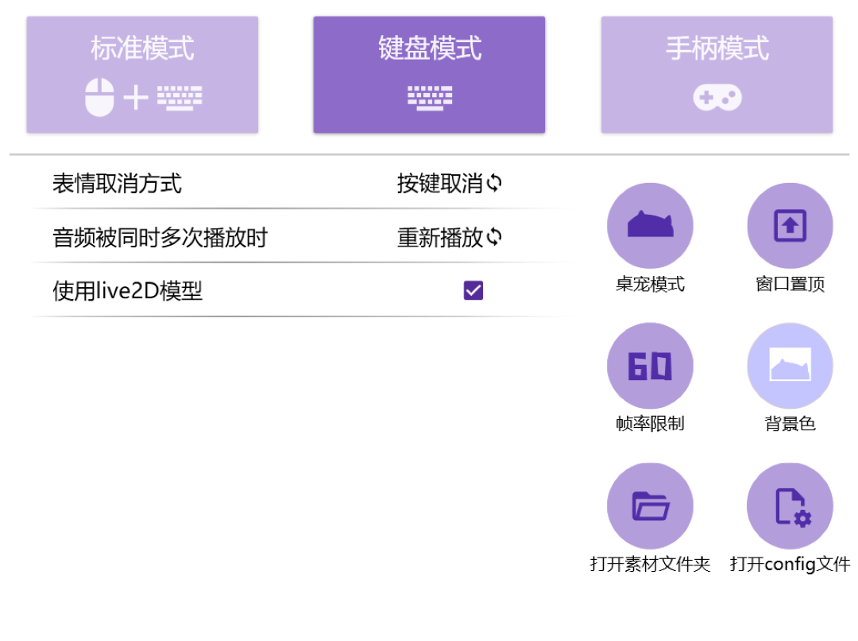Open the 桌宠模式 cat-ear icon
858x641 pixels.
click(x=650, y=225)
